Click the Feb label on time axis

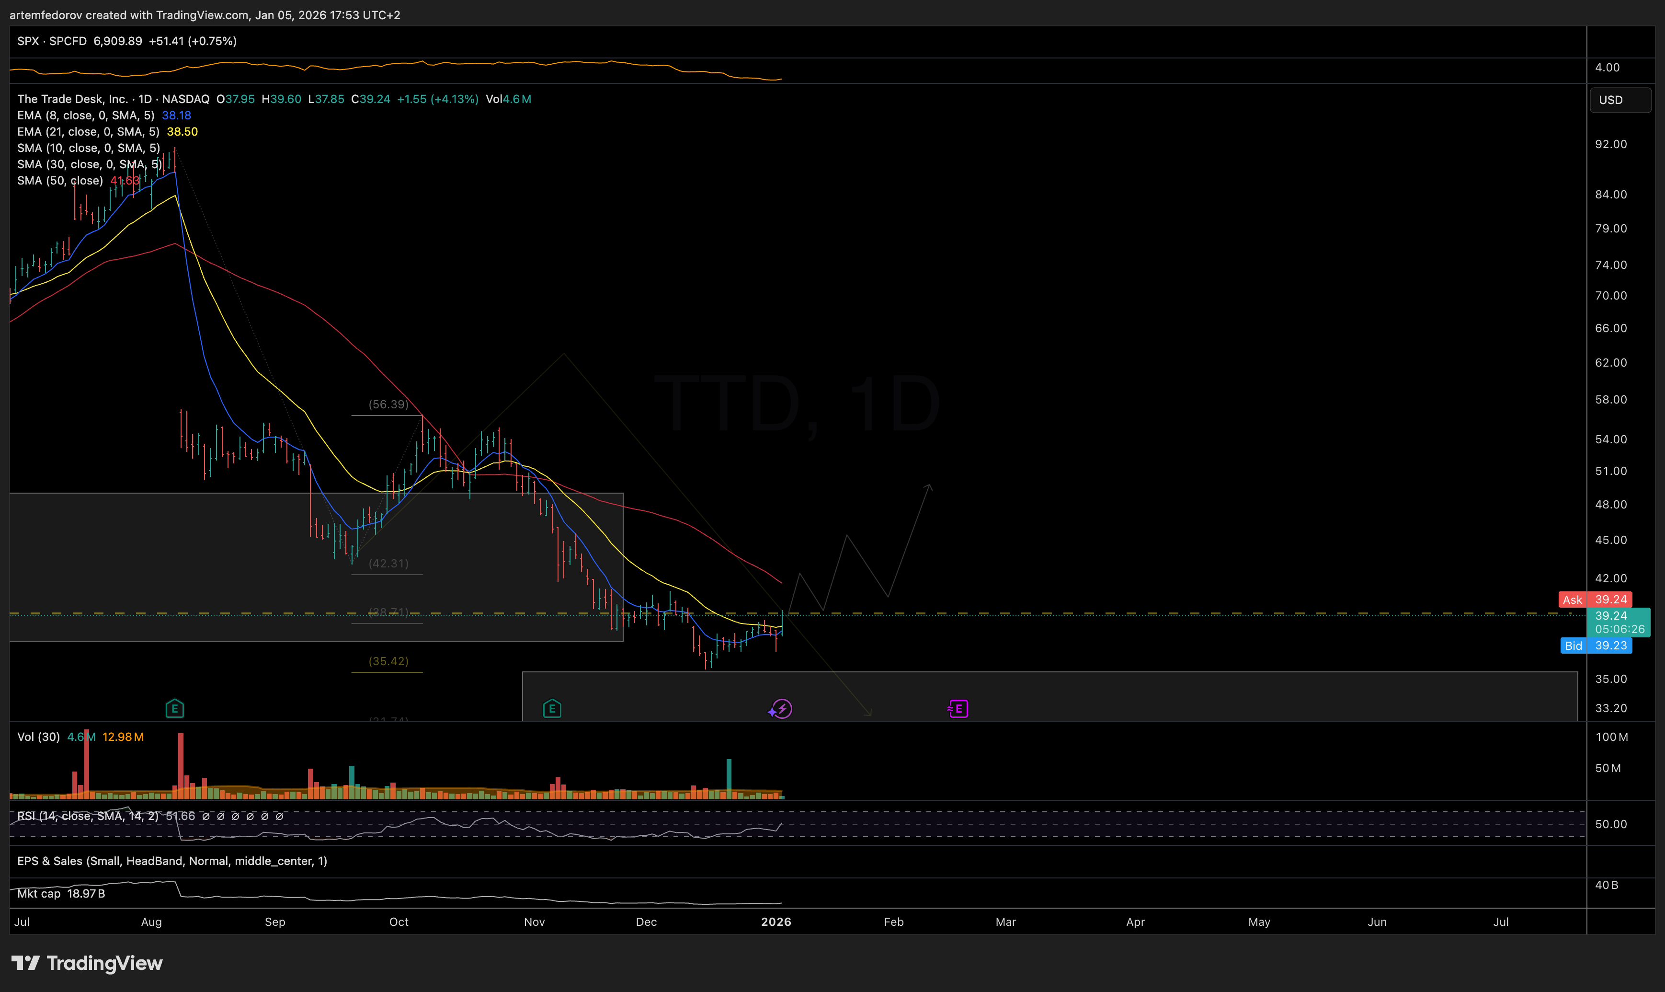tap(893, 922)
